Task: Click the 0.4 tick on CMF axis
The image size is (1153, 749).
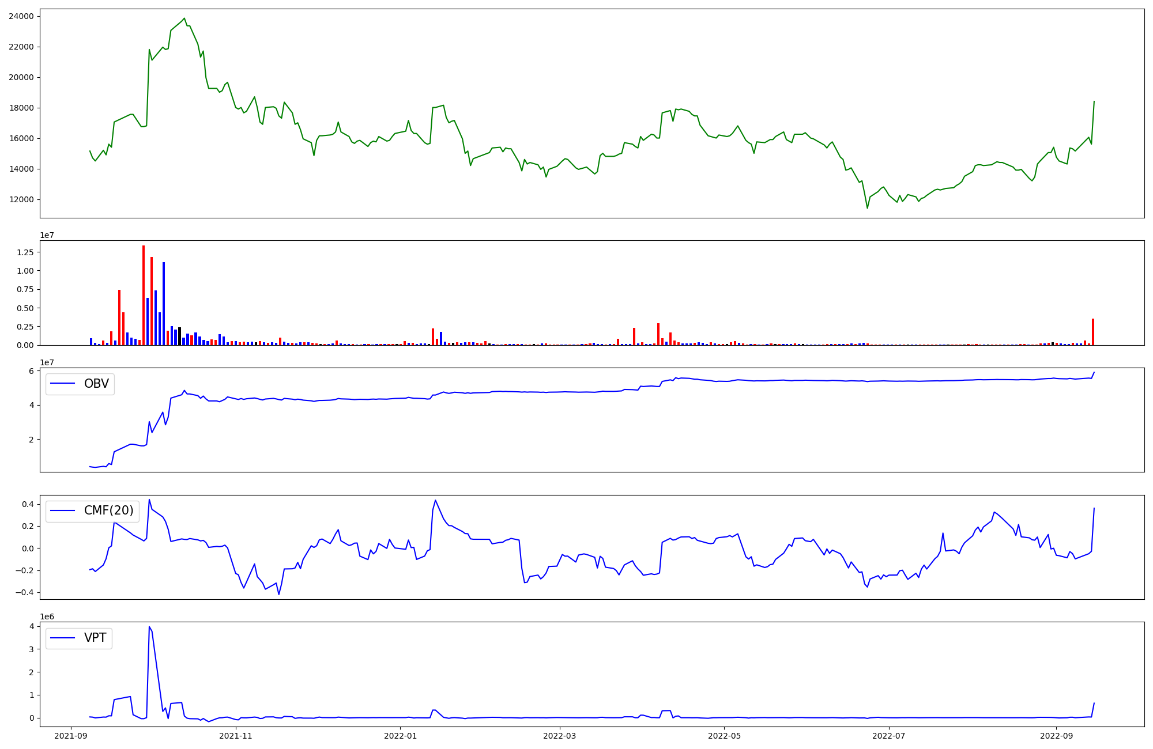Action: [x=28, y=504]
